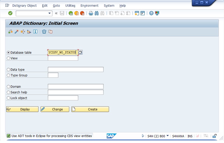Click the Domain input field
Viewport: 224px width, 143px height.
coord(76,86)
